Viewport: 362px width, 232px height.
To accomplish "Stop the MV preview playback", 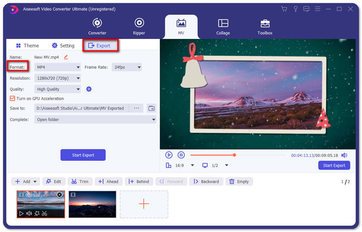I will pos(181,155).
